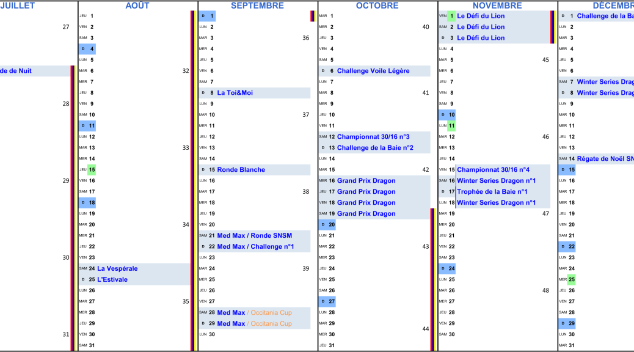This screenshot has height=352, width=634.
Task: Open Med Max / Ronde SNSM event
Action: click(x=254, y=236)
